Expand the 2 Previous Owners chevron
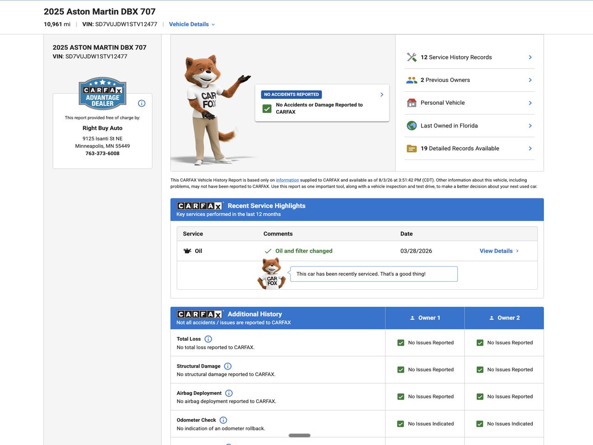 click(x=530, y=80)
